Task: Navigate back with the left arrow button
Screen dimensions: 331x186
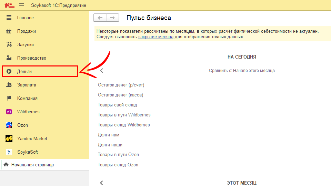Action: (x=100, y=18)
